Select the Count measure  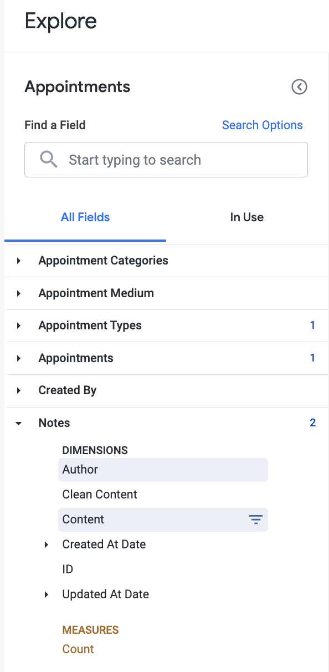[78, 649]
